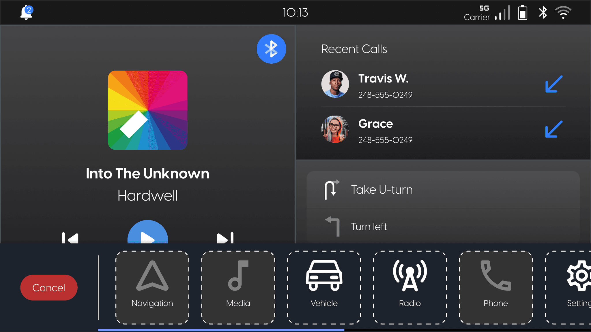The image size is (591, 332).
Task: Click the Into The Unknown album art
Action: pos(147,110)
